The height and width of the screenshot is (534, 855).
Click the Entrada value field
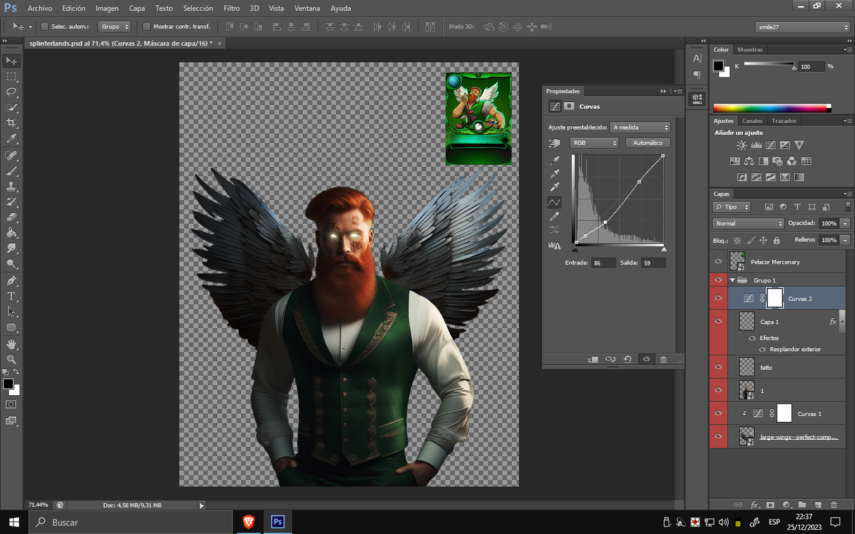click(x=604, y=263)
